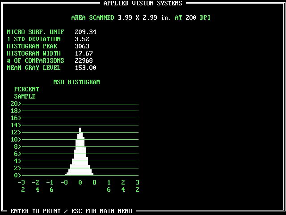Viewport: 286px width, 215px height.
Task: Click the PERCENT SAMPLE axis label
Action: [x=26, y=93]
